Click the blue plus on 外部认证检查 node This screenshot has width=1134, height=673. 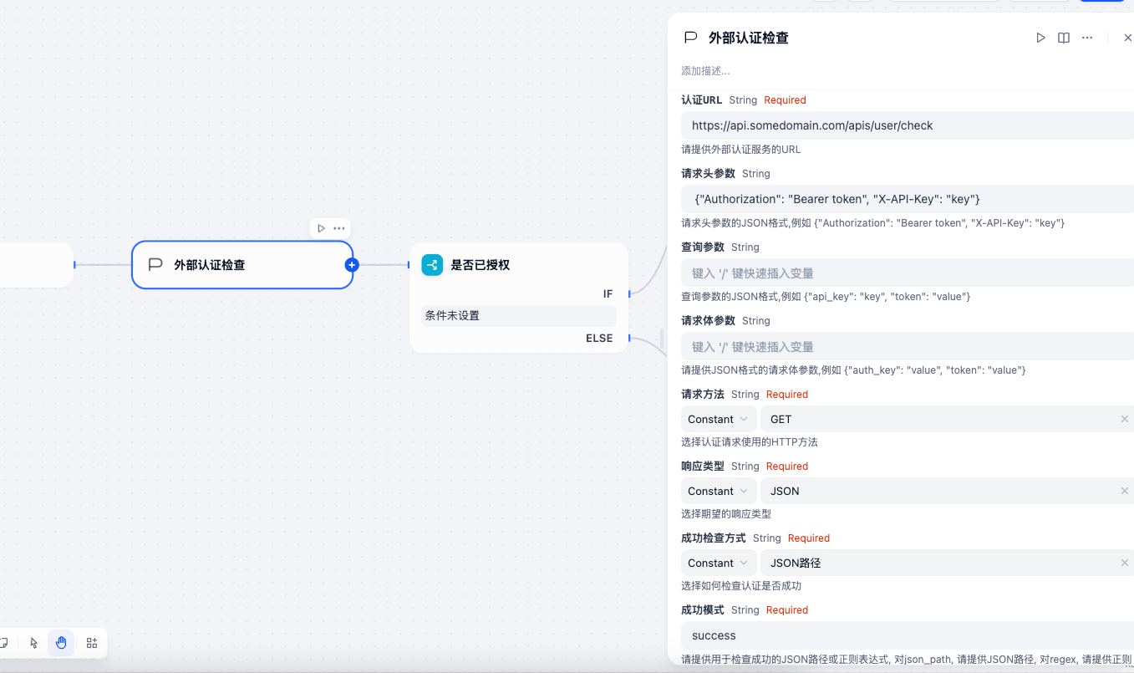(352, 265)
